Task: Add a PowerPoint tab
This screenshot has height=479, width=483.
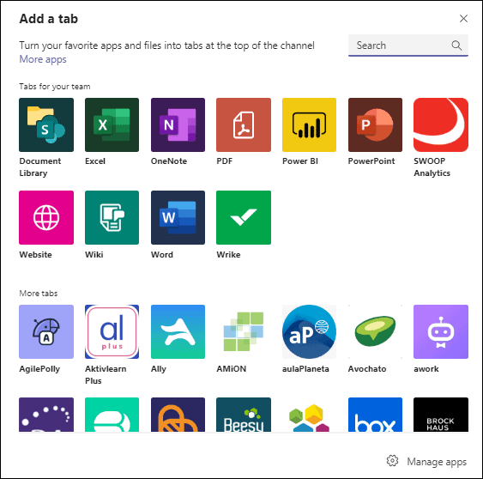Action: [x=375, y=124]
